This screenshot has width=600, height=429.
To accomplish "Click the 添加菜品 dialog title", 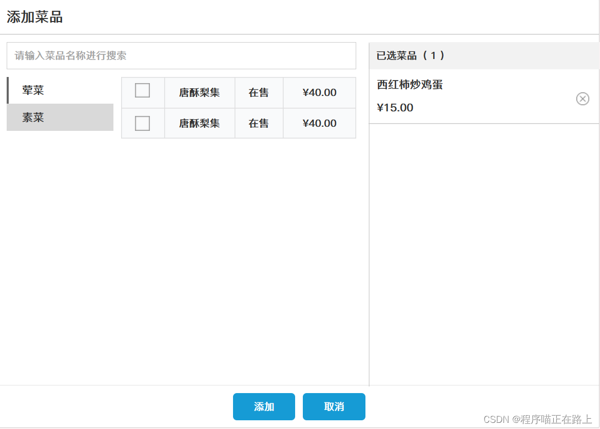I will pos(34,16).
